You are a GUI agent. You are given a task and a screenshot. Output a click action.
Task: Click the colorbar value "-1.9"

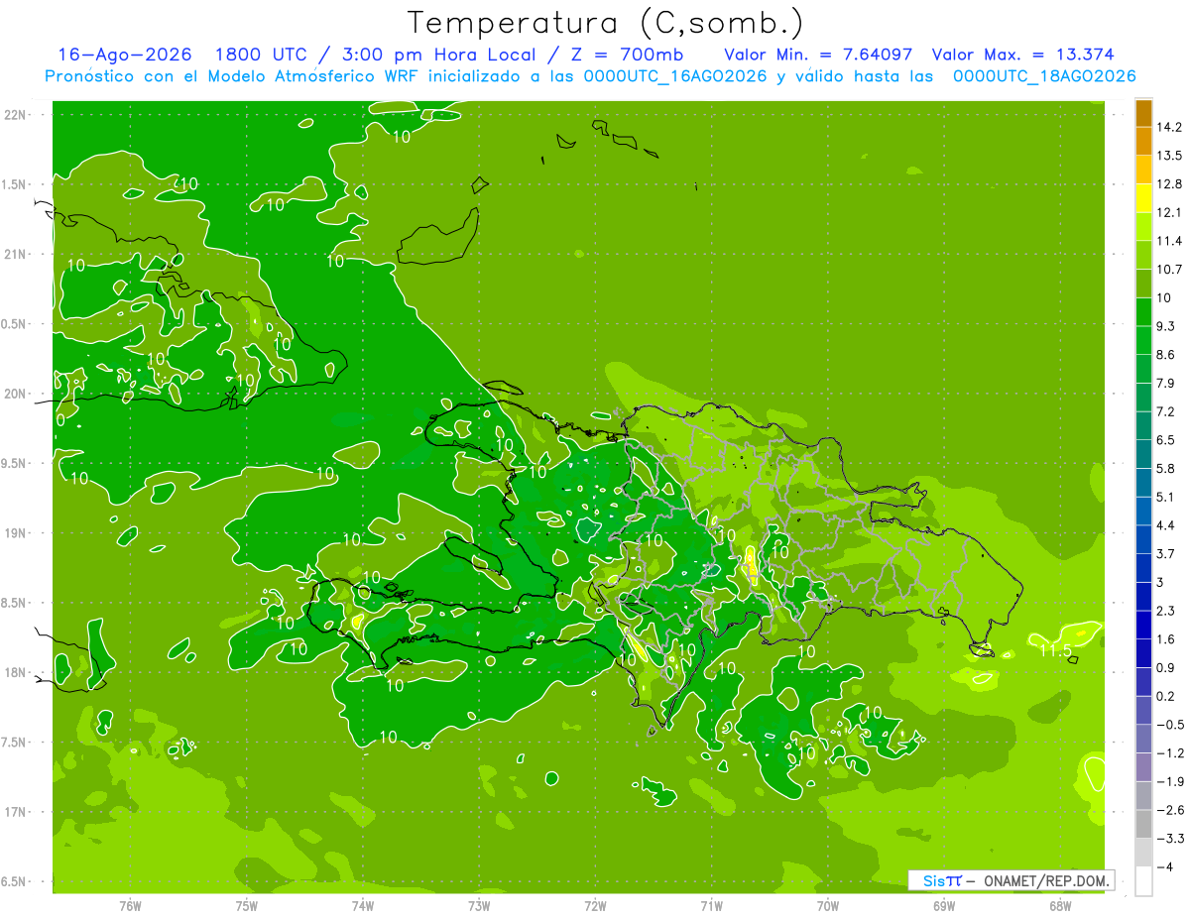pos(1170,781)
